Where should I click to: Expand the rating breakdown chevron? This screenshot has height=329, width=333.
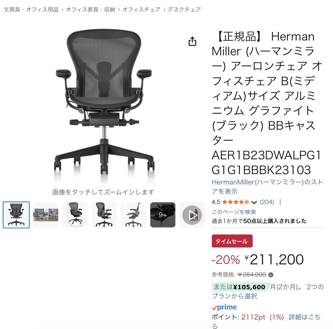pos(254,202)
